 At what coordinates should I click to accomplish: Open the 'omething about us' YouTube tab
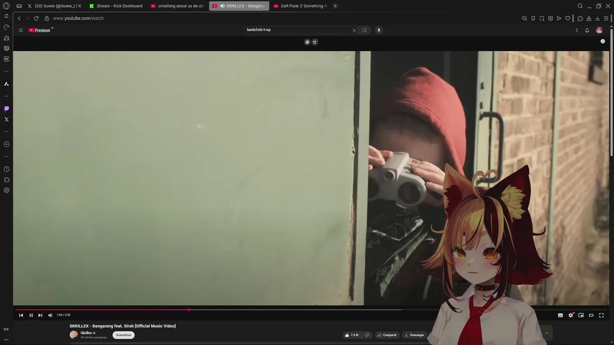pos(177,6)
